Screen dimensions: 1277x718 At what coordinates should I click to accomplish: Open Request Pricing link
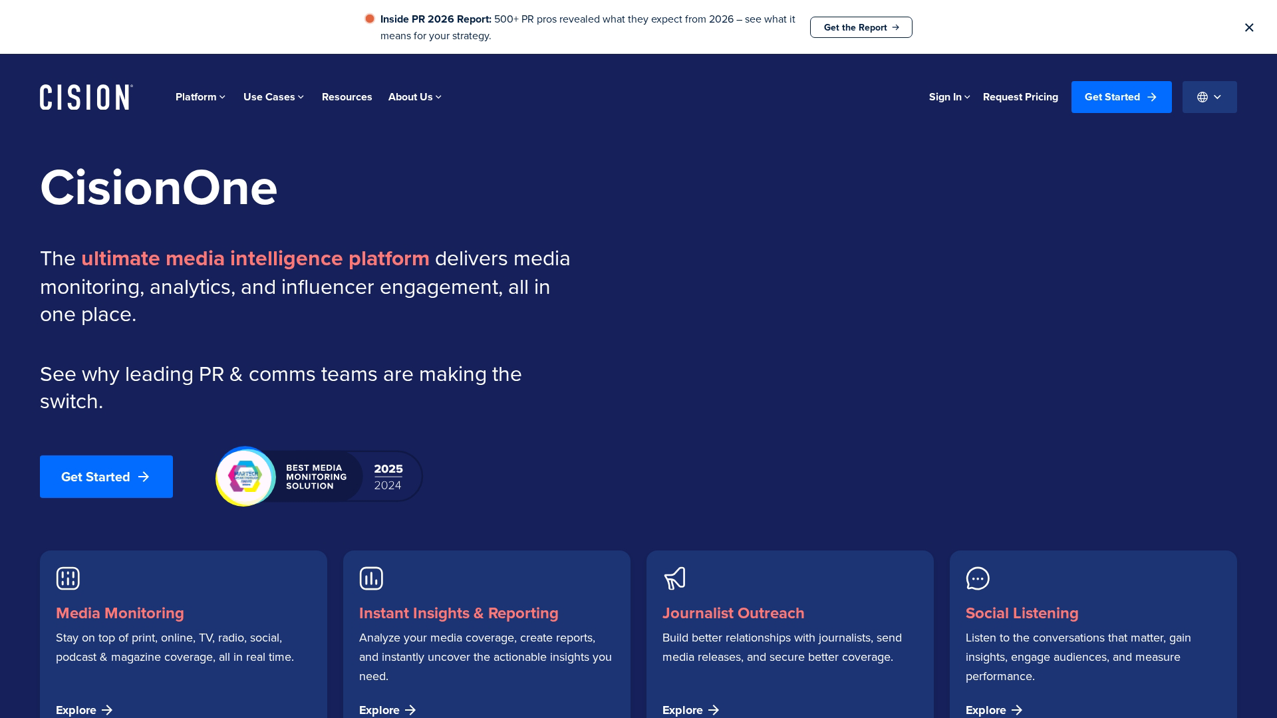(x=1020, y=97)
